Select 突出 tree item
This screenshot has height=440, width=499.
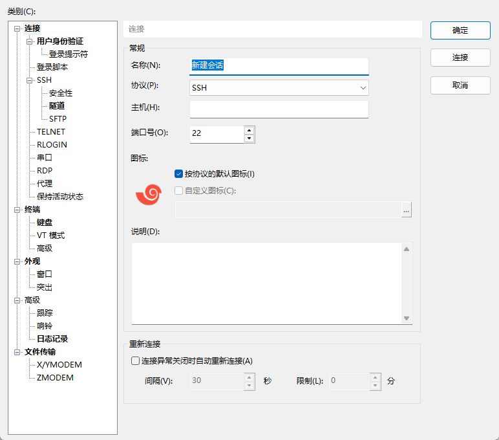pos(44,287)
